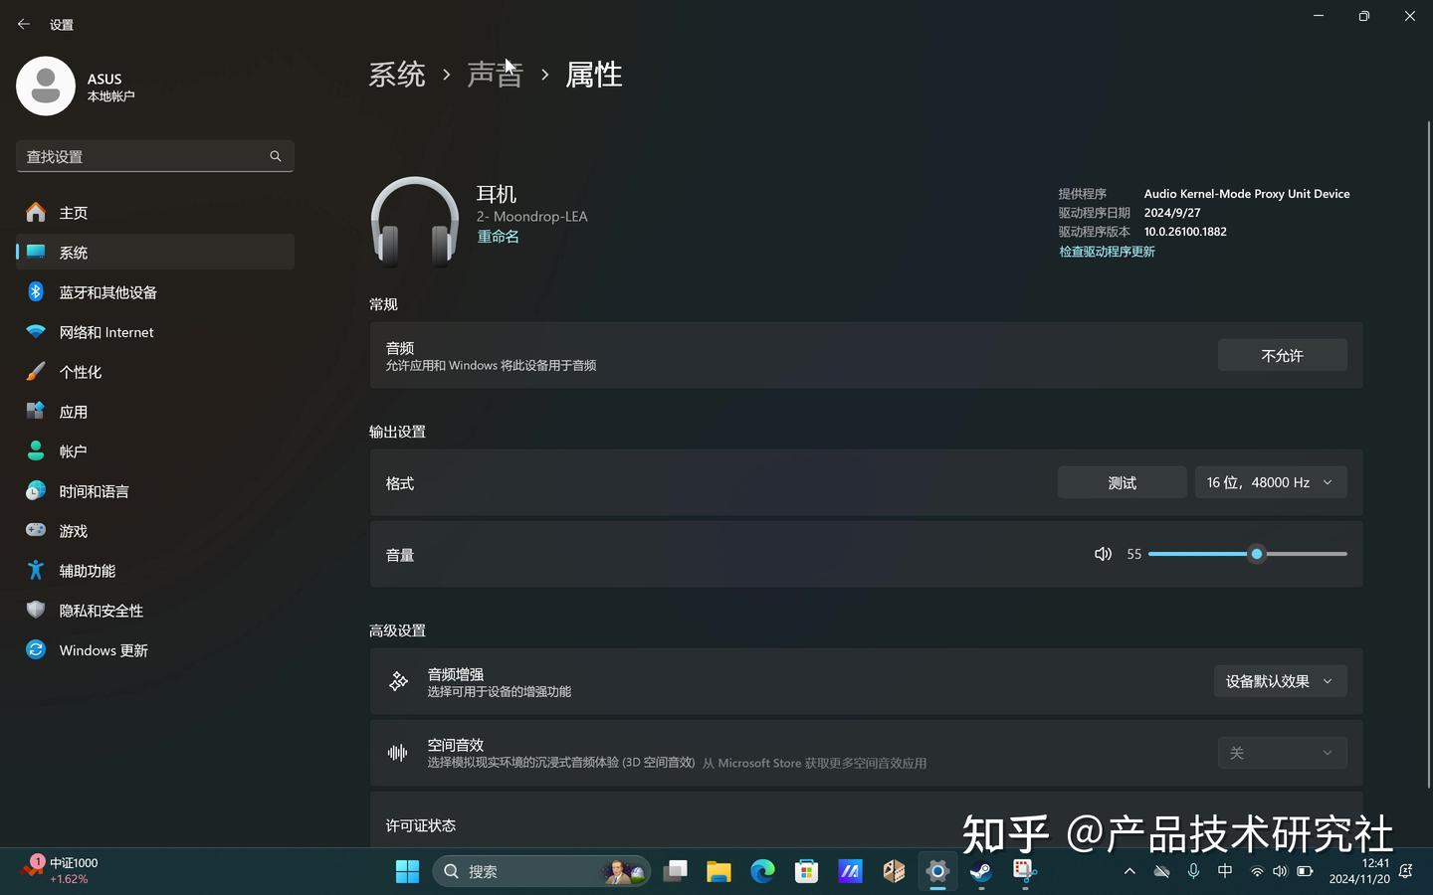Viewport: 1433px width, 895px height.
Task: Click the 时间和语言 clock icon
Action: tap(35, 490)
